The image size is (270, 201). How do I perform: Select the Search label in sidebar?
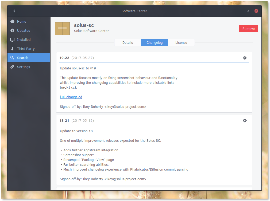click(22, 58)
